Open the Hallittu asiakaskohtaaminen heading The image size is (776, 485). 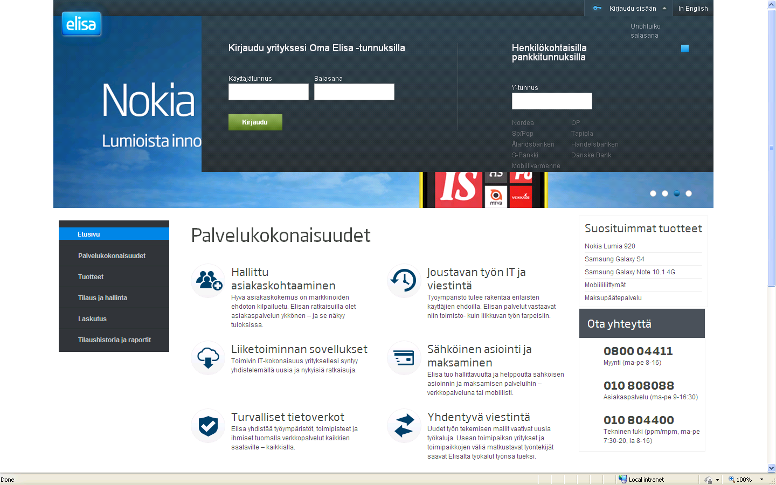(x=283, y=279)
